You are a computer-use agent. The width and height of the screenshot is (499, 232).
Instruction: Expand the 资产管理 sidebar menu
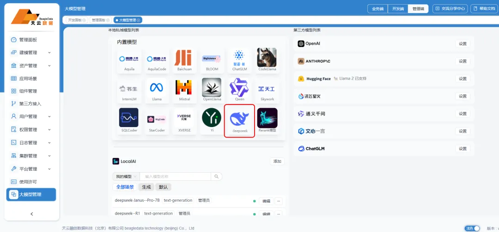pos(31,66)
